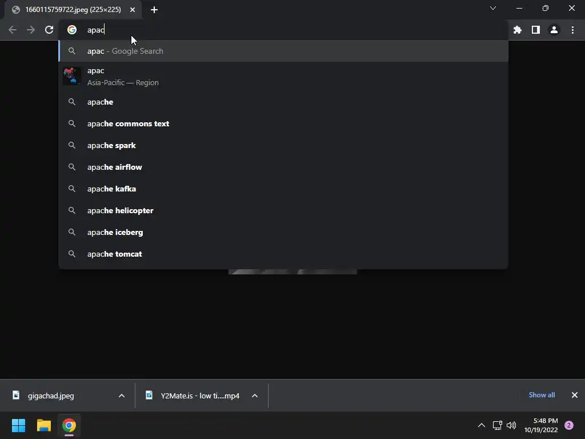
Task: Restore down the Chrome window
Action: [546, 8]
